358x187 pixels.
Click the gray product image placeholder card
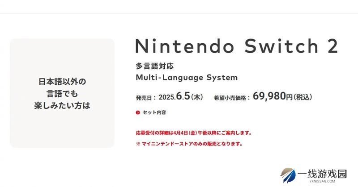pos(62,93)
